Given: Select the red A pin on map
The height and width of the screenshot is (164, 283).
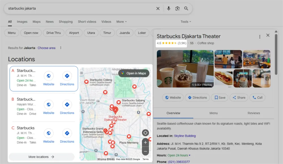Looking at the screenshot, I should click(x=115, y=110).
